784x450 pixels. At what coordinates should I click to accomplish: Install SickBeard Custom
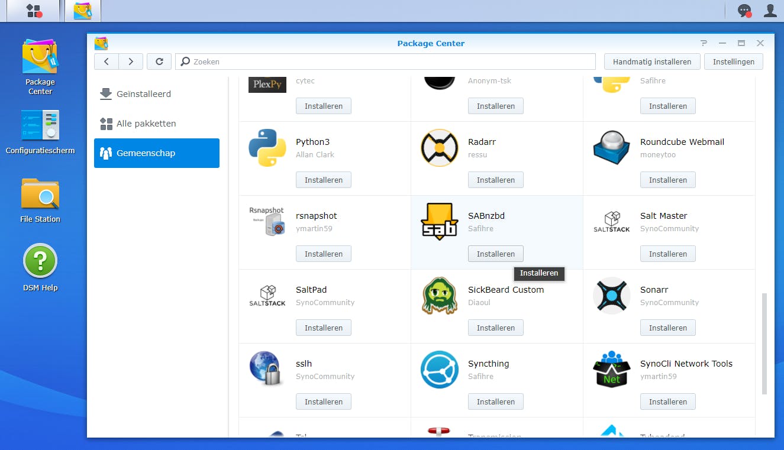pos(496,328)
